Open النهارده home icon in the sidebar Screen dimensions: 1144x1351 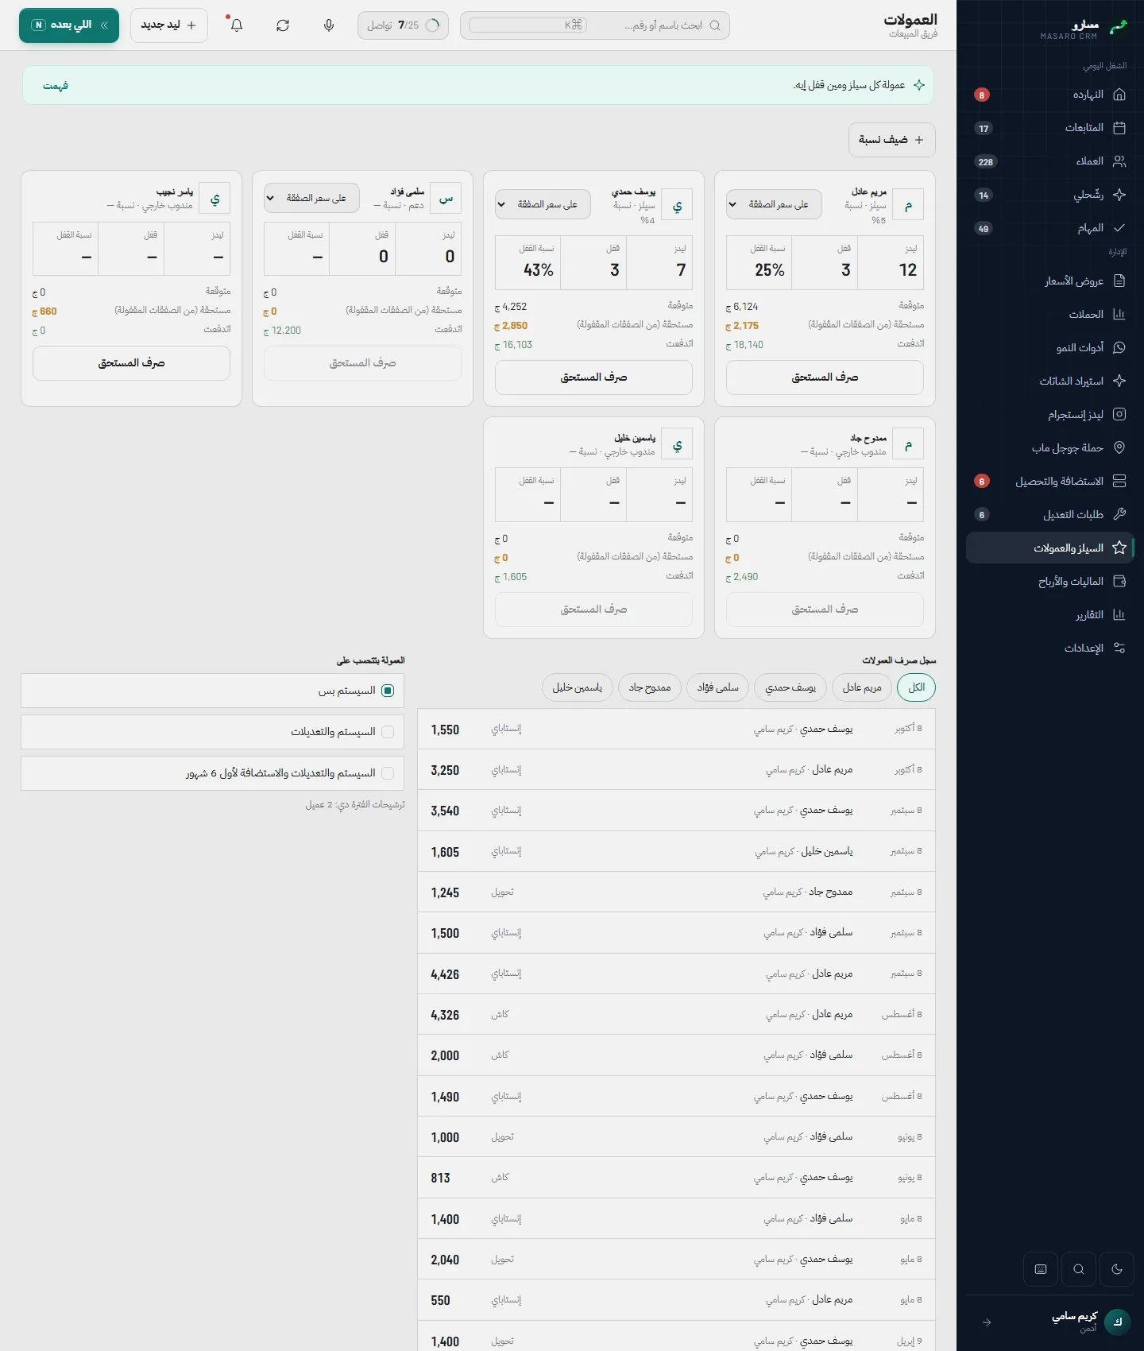click(x=1119, y=95)
